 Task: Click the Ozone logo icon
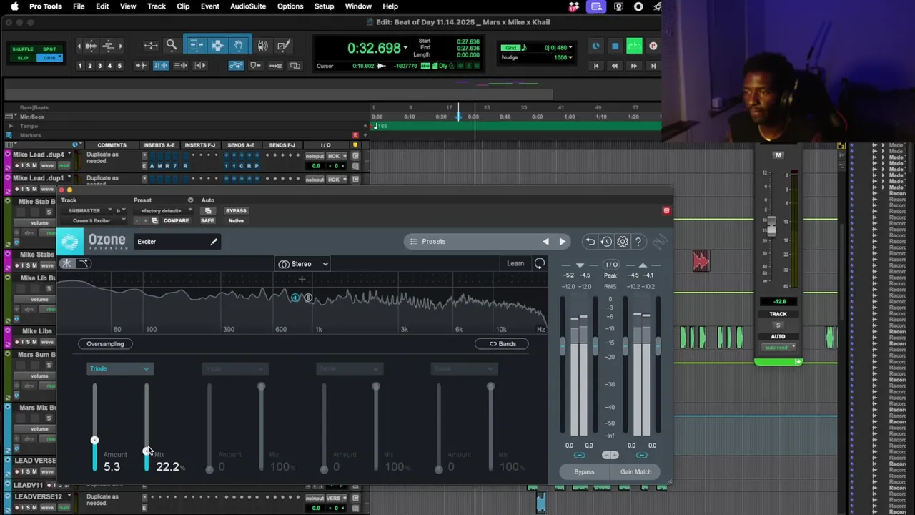pyautogui.click(x=70, y=242)
